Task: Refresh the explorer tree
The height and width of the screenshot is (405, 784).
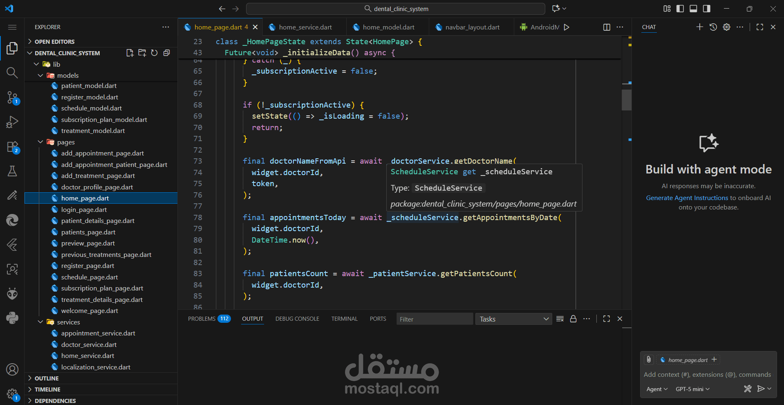Action: coord(154,53)
